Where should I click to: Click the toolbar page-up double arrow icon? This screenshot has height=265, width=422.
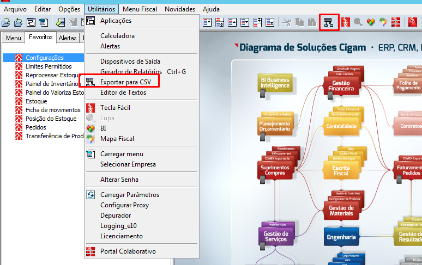[220, 22]
